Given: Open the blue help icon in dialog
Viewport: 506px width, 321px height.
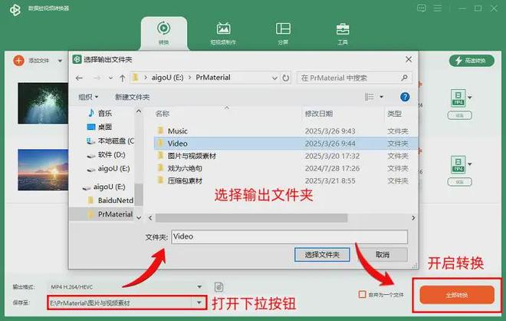Looking at the screenshot, I should click(x=406, y=97).
